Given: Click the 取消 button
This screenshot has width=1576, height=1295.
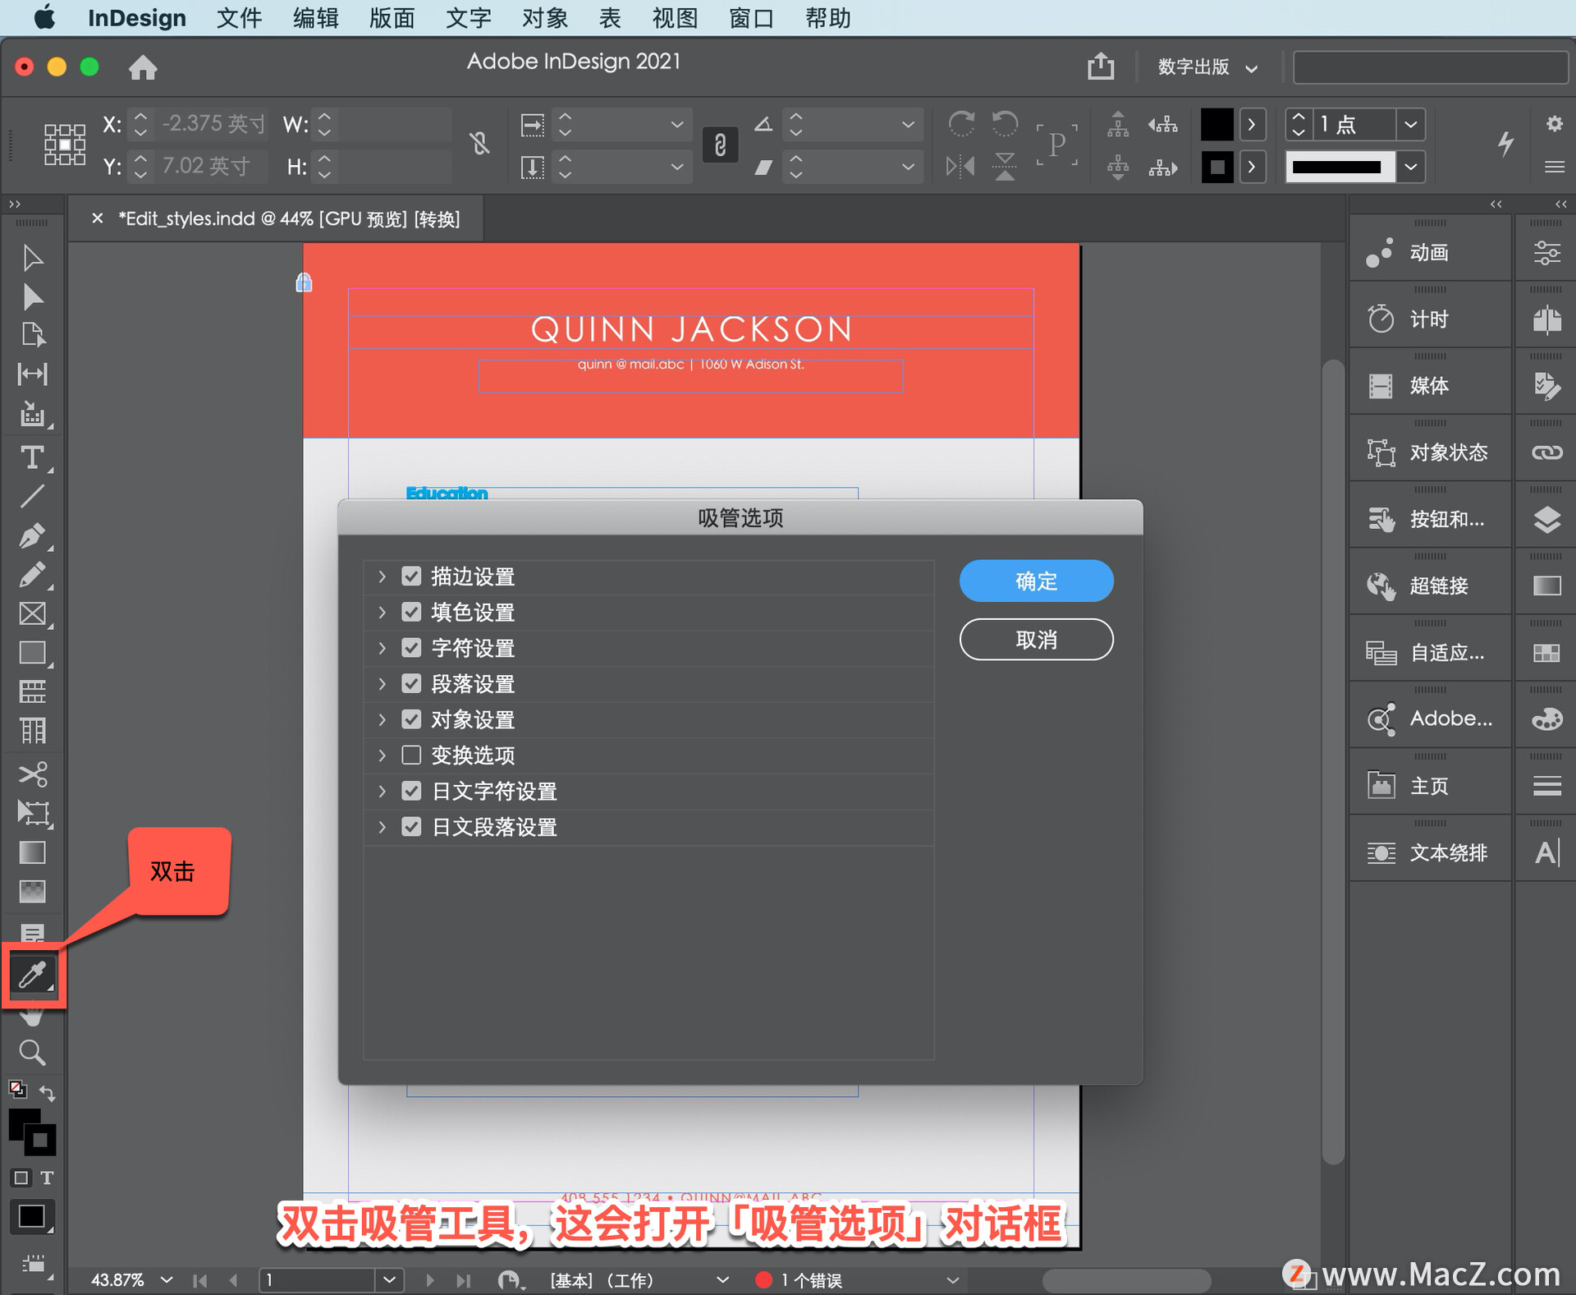Looking at the screenshot, I should click(x=1036, y=639).
